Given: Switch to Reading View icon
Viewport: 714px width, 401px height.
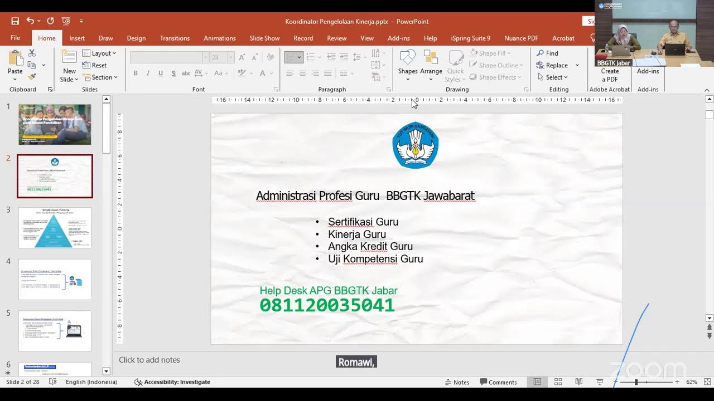Looking at the screenshot, I should 579,382.
